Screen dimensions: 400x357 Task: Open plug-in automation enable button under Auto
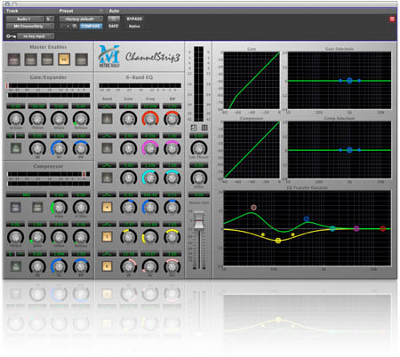(x=114, y=19)
